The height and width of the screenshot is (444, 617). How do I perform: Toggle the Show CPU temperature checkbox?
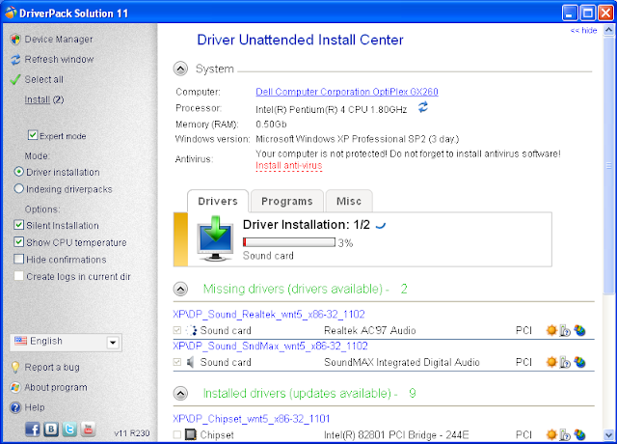[18, 242]
